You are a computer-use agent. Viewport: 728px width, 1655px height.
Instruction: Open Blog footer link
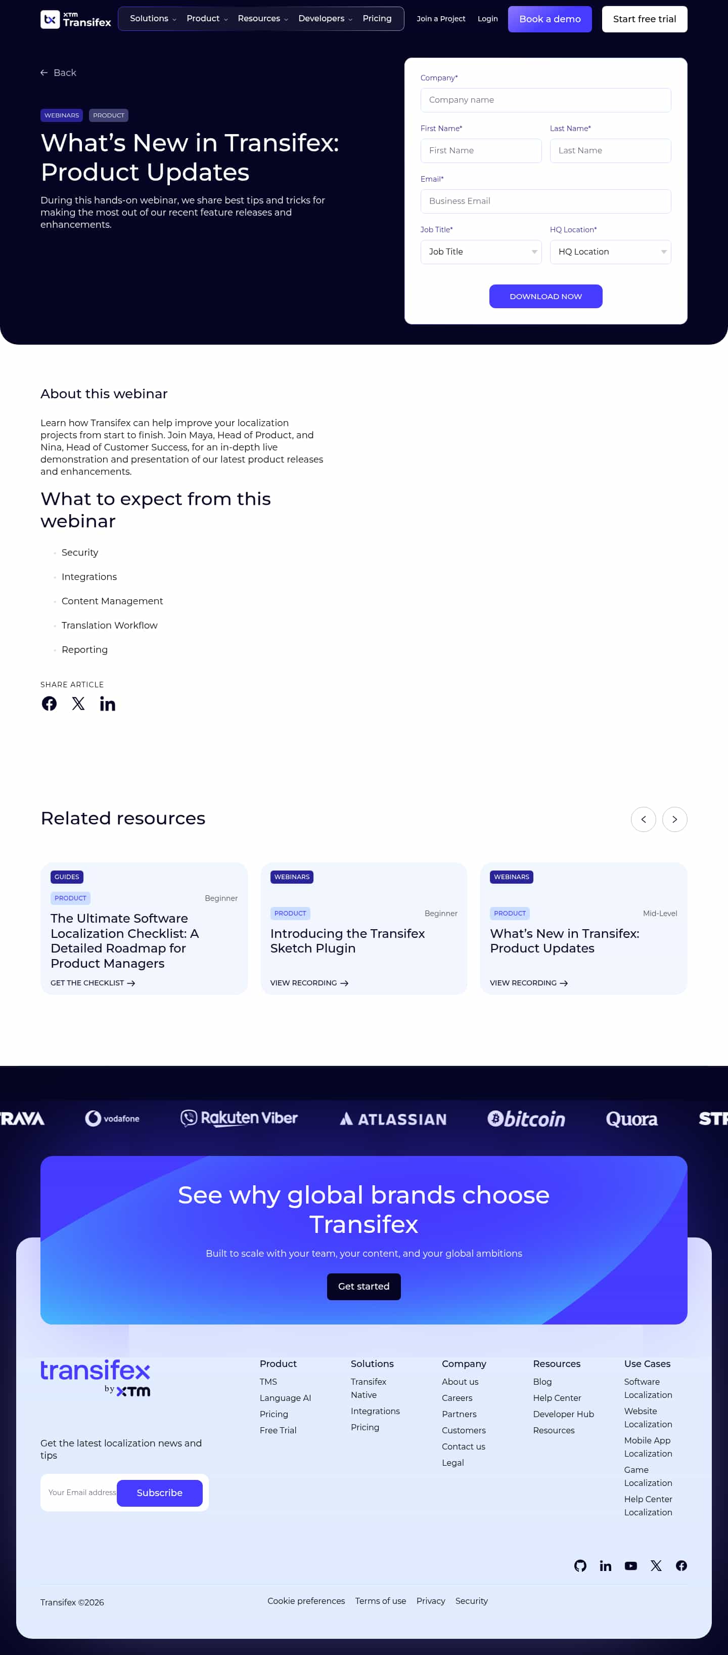[x=542, y=1382]
